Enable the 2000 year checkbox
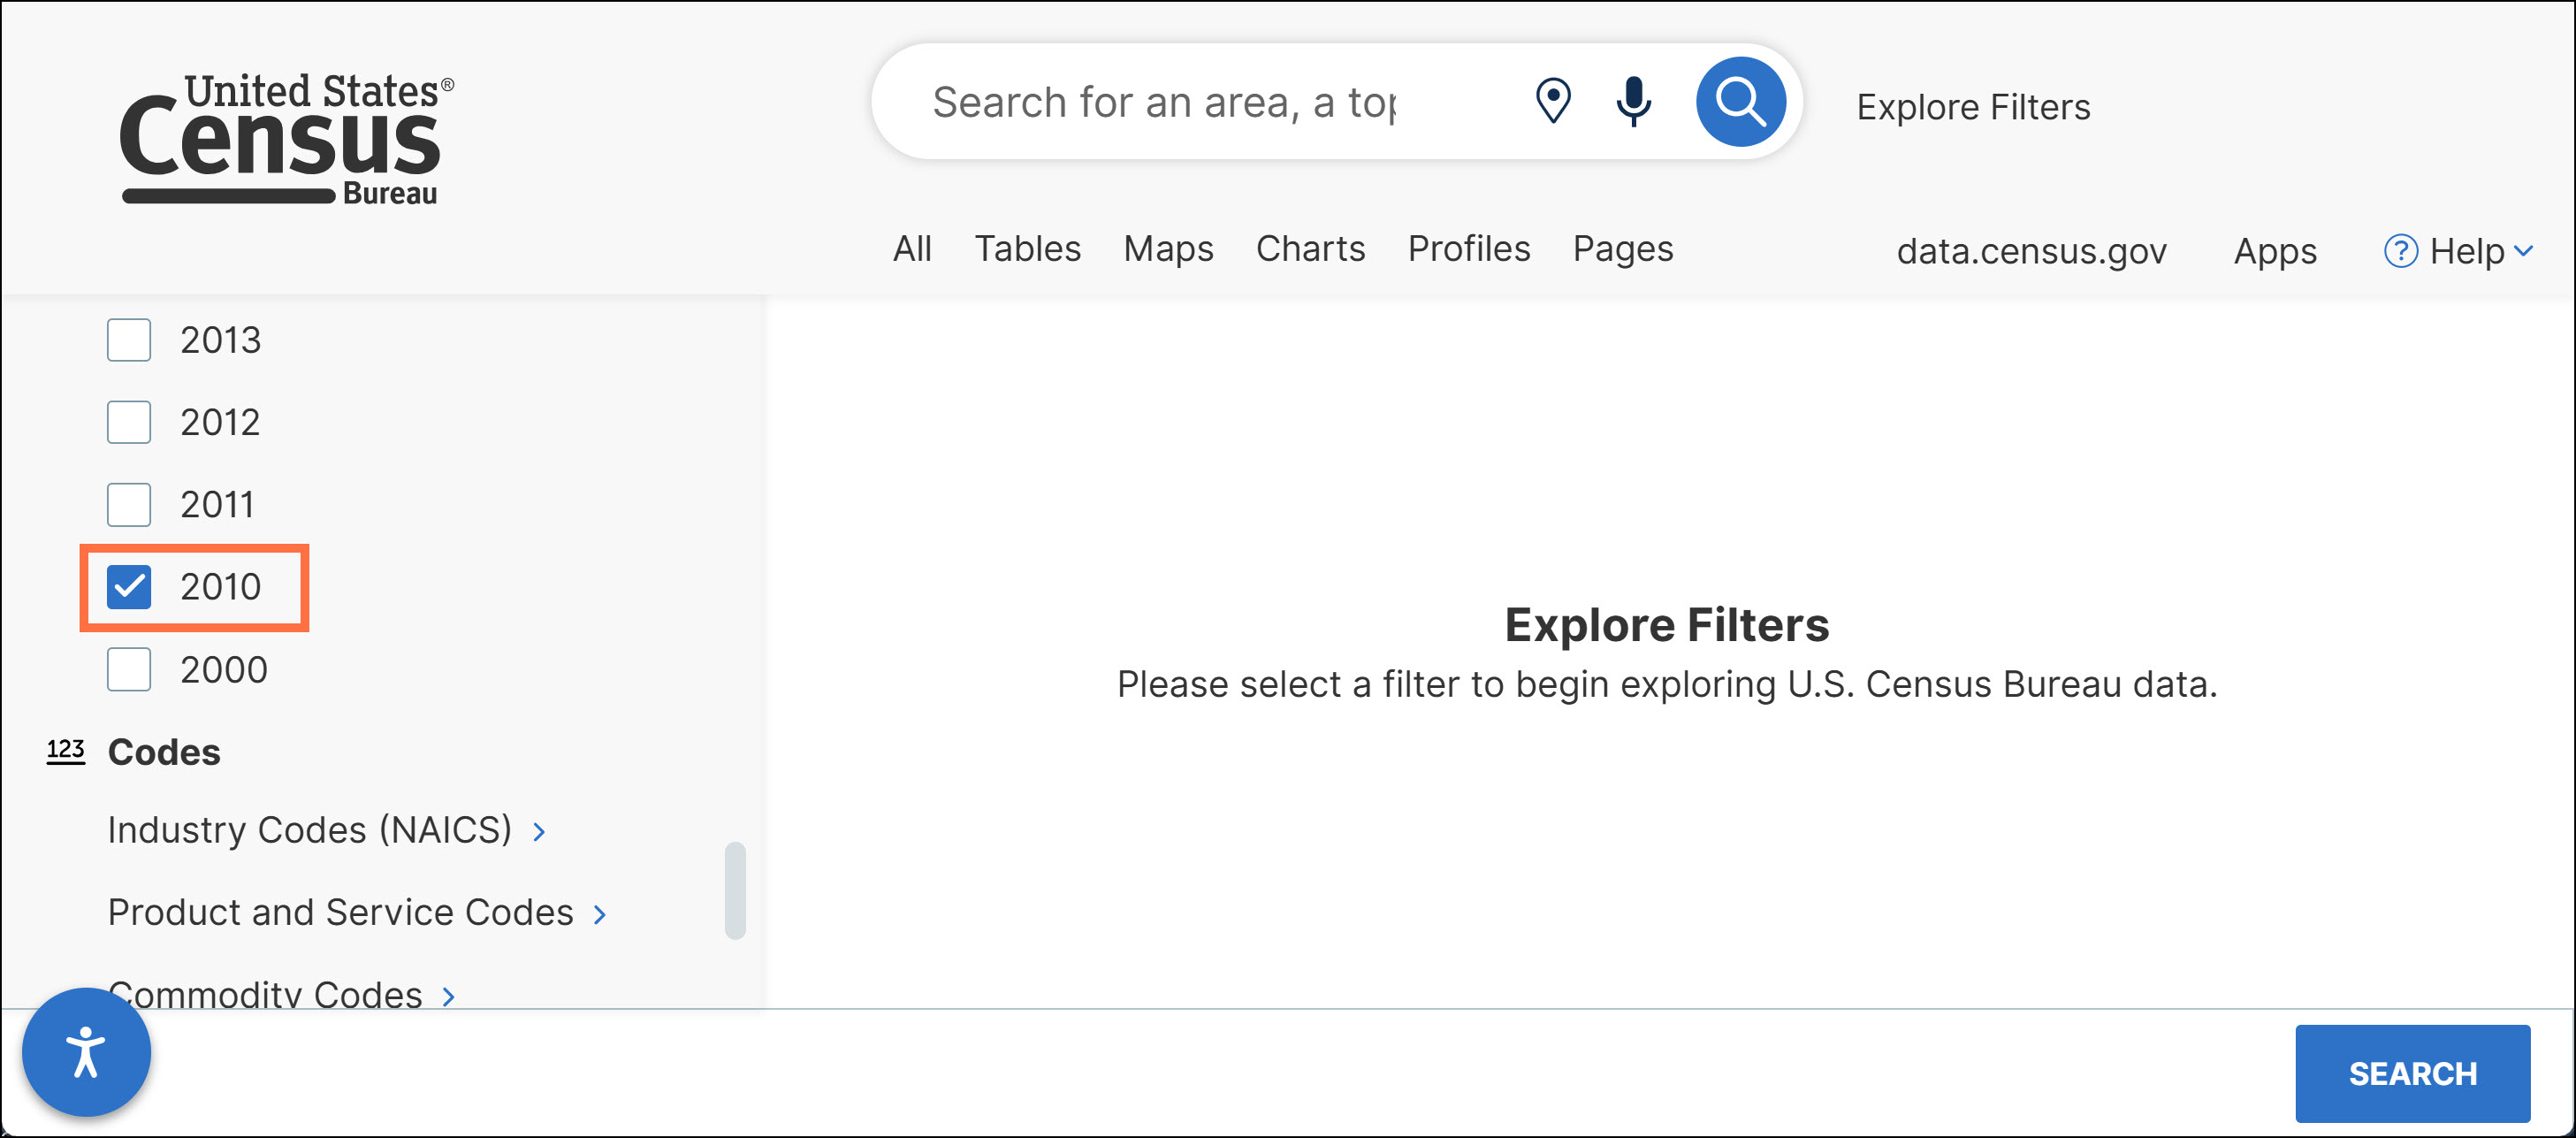The height and width of the screenshot is (1138, 2576). [x=129, y=669]
